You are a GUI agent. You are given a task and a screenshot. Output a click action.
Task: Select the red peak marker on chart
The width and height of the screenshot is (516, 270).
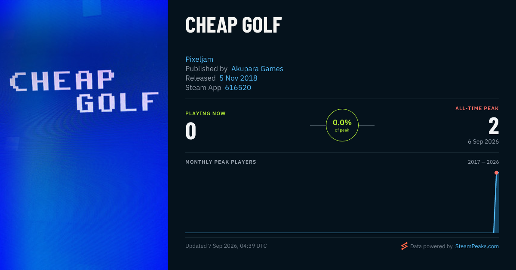click(496, 173)
